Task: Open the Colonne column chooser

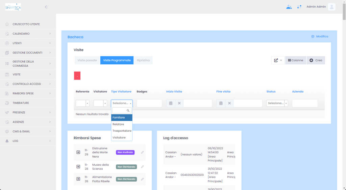Action: 296,60
